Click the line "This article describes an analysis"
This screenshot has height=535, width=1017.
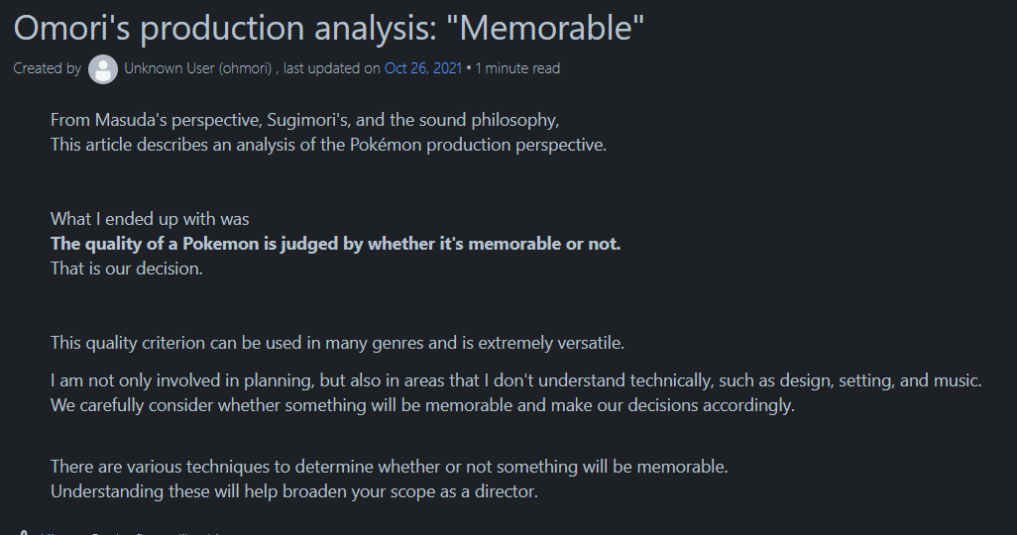pos(328,145)
